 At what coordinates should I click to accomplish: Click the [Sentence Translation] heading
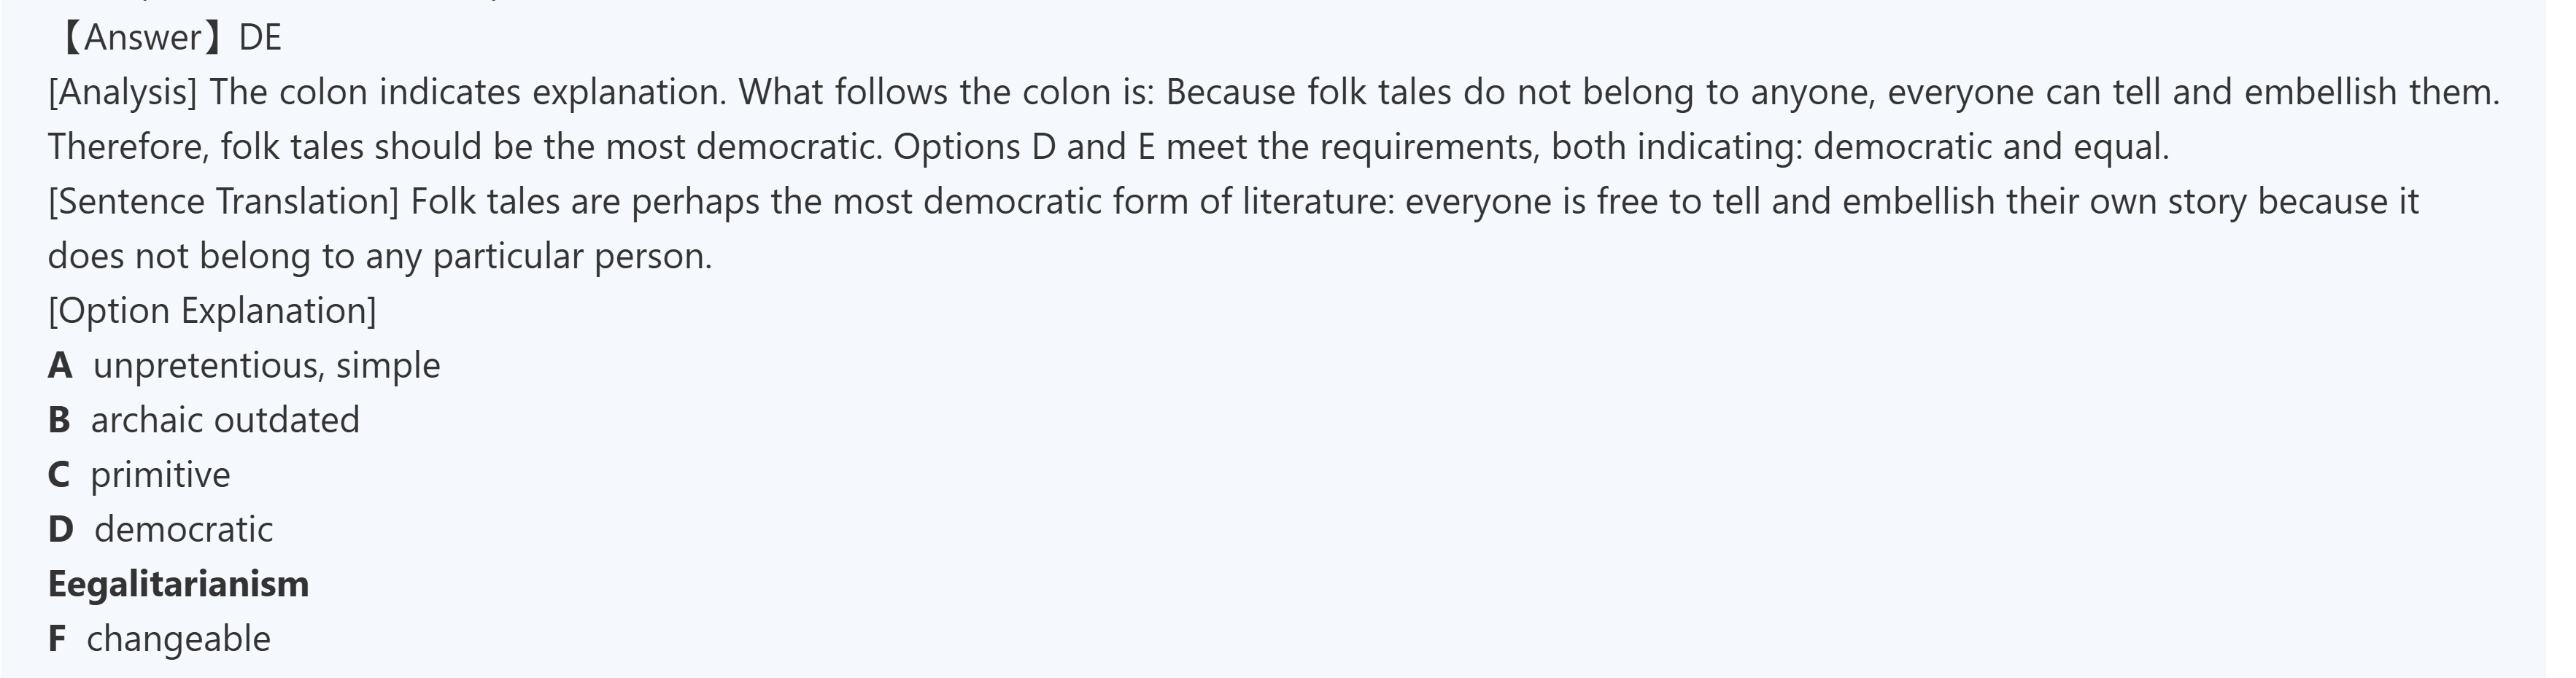(x=223, y=202)
